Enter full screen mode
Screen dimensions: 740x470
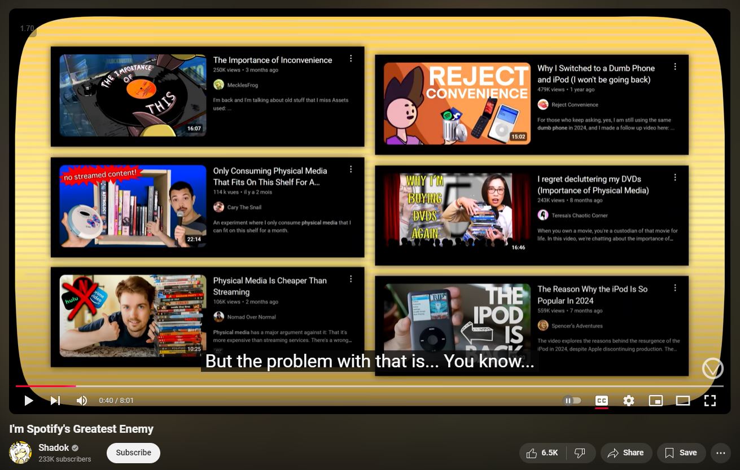(x=710, y=401)
